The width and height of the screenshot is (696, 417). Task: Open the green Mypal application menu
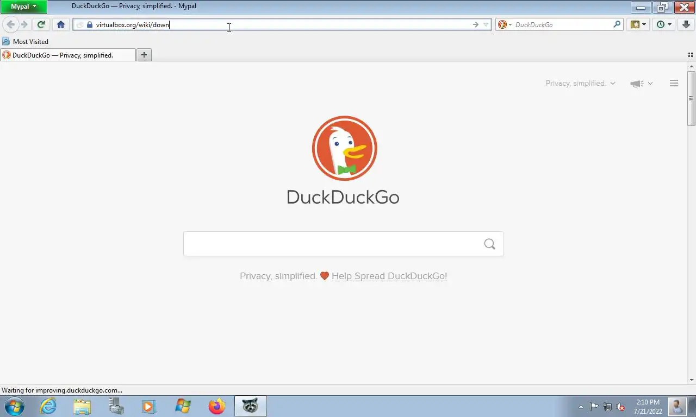pos(23,7)
